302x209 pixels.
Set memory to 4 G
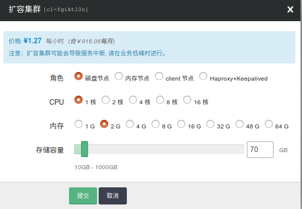coord(130,124)
